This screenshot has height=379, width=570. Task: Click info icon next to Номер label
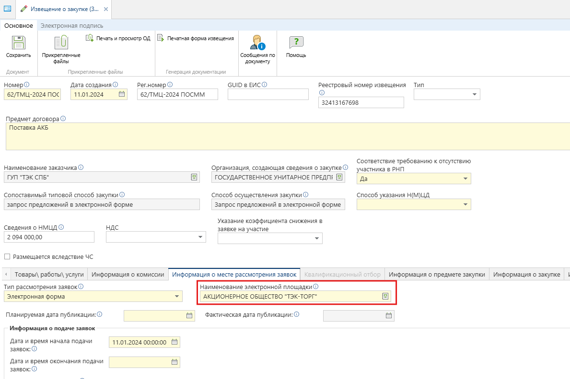click(x=26, y=85)
